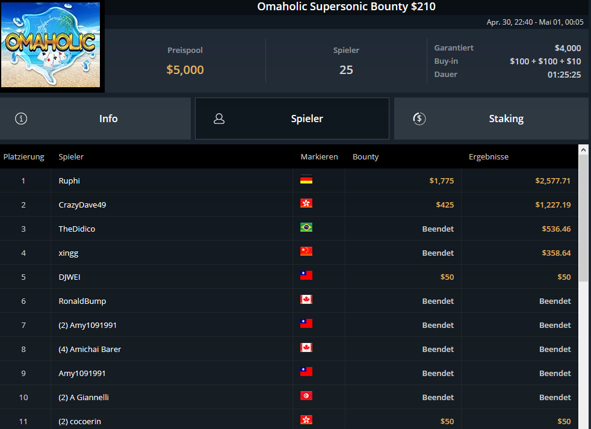Click the $5,000 Preispool value

[185, 70]
